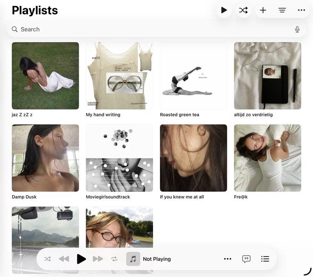Image resolution: width=313 pixels, height=277 pixels.
Task: Open the altijd zo verdrietig playlist cover
Action: (x=267, y=75)
